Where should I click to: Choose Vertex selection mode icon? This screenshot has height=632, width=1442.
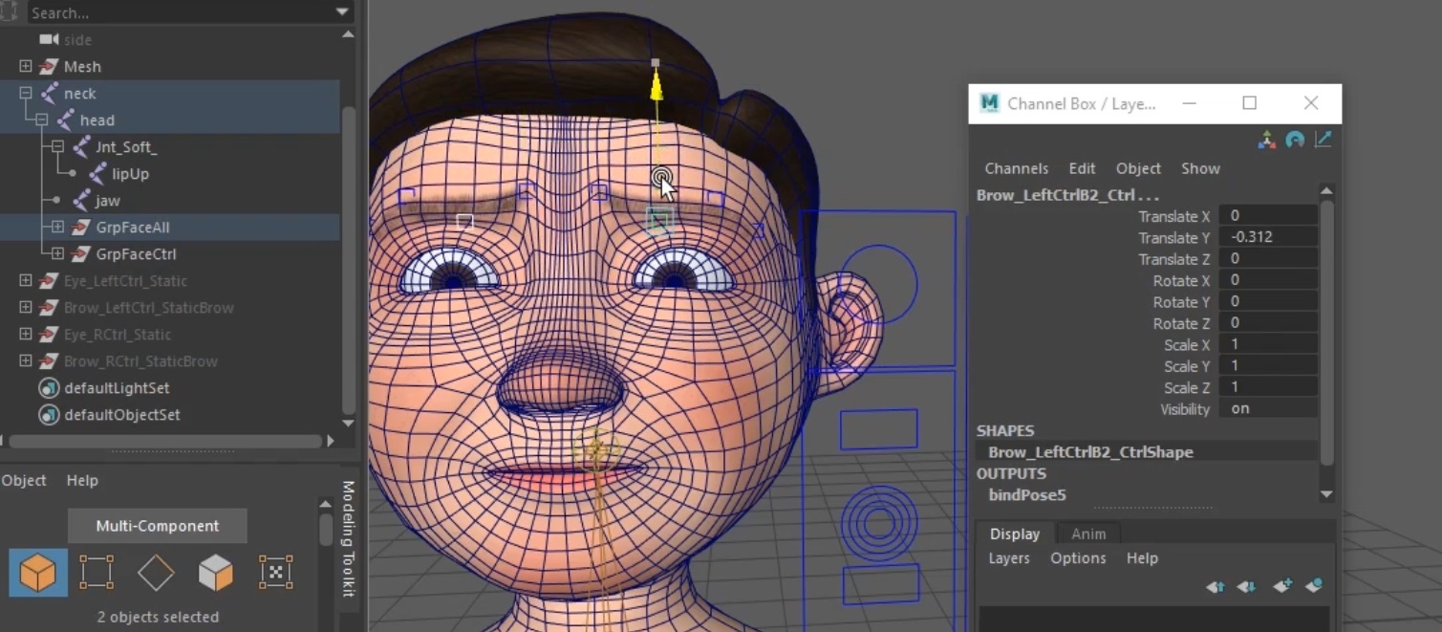click(97, 573)
